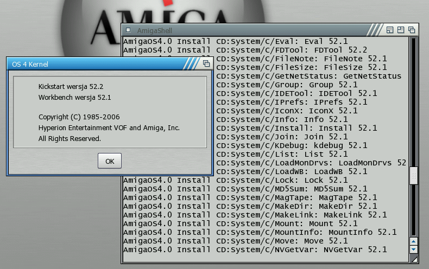Image resolution: width=429 pixels, height=269 pixels.
Task: Click the OS 4 Kernel depth gadget
Action: (206, 64)
